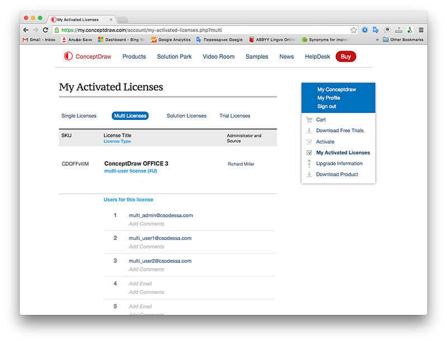The height and width of the screenshot is (343, 447).
Task: Click the CDOFFvIIIM SKU cell
Action: pos(75,163)
